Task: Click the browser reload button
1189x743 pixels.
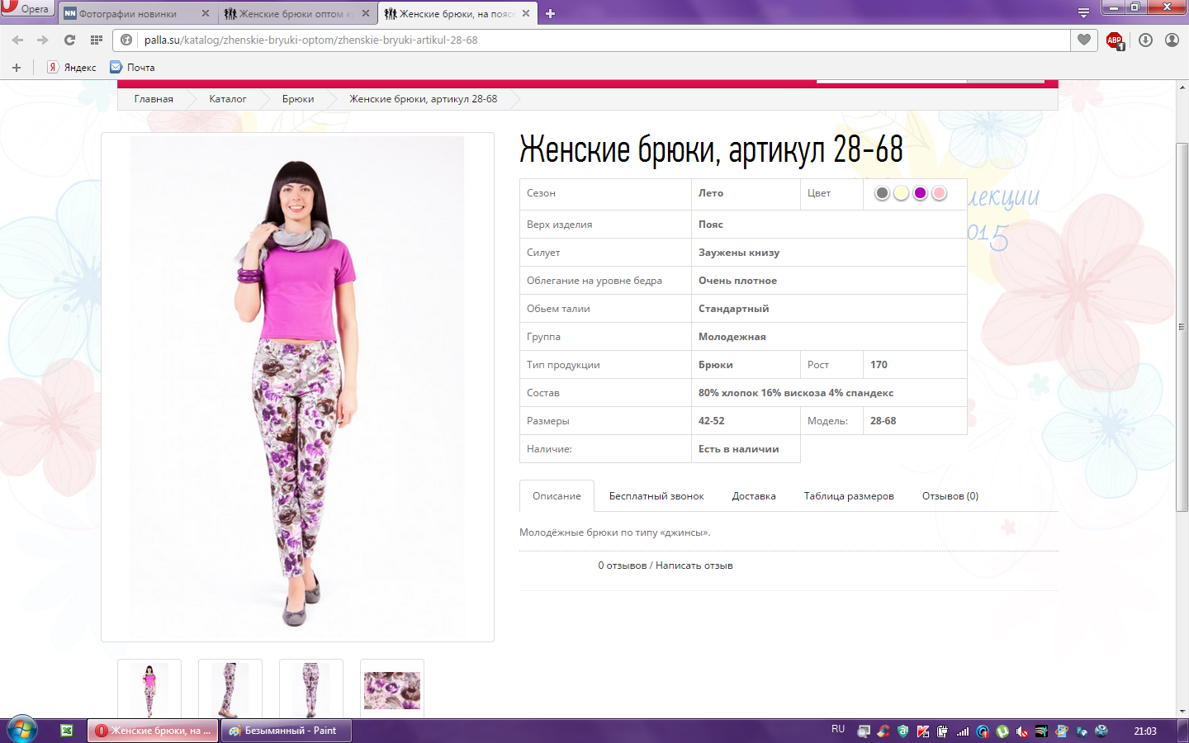Action: (69, 40)
